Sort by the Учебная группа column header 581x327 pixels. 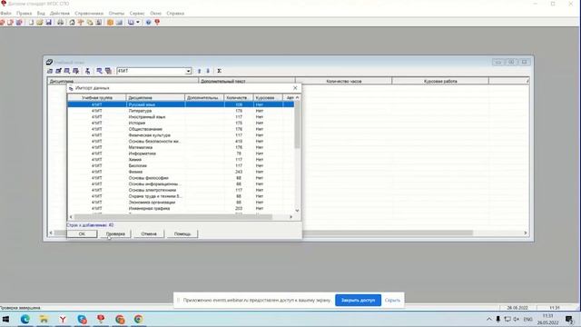pos(97,97)
